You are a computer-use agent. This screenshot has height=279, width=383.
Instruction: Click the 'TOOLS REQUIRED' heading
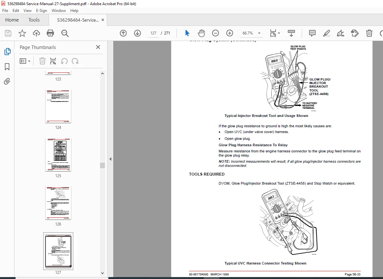pyautogui.click(x=207, y=174)
